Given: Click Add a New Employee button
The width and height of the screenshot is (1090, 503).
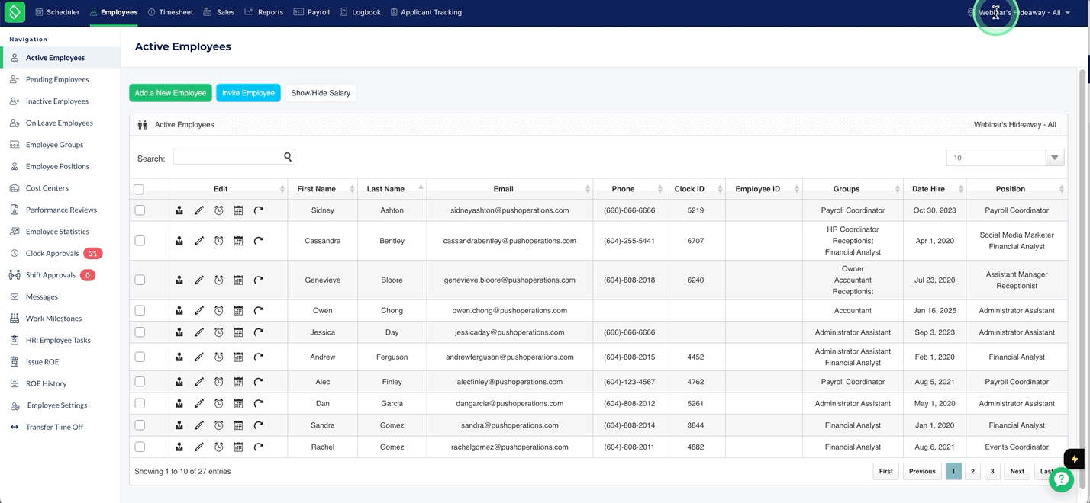Looking at the screenshot, I should click(x=170, y=93).
